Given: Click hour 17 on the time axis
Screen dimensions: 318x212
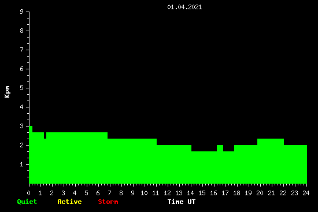Looking at the screenshot, I should [225, 193].
